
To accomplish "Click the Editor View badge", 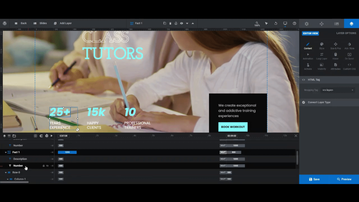I will pyautogui.click(x=310, y=33).
